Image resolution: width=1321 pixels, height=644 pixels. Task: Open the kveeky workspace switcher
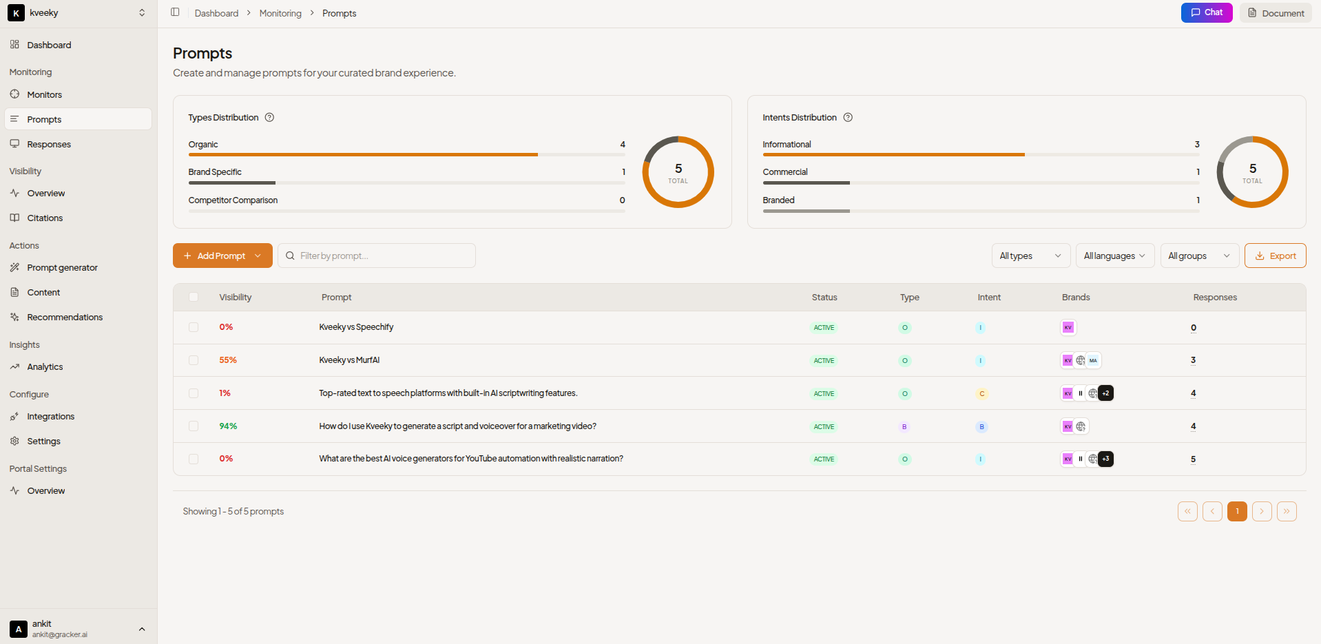click(79, 13)
